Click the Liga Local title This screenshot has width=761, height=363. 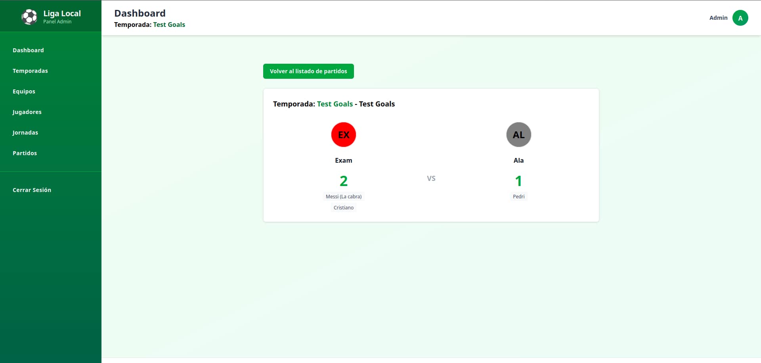(x=62, y=13)
